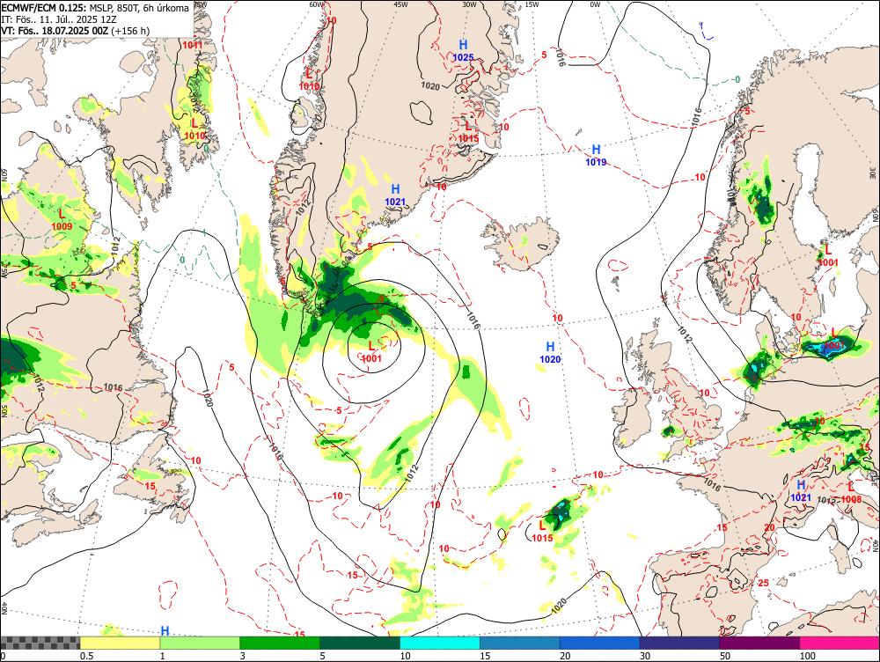Click the 'VT: Fös.. 18.07.2025 00Z (+156 h)' line
880x662 pixels.
[75, 31]
